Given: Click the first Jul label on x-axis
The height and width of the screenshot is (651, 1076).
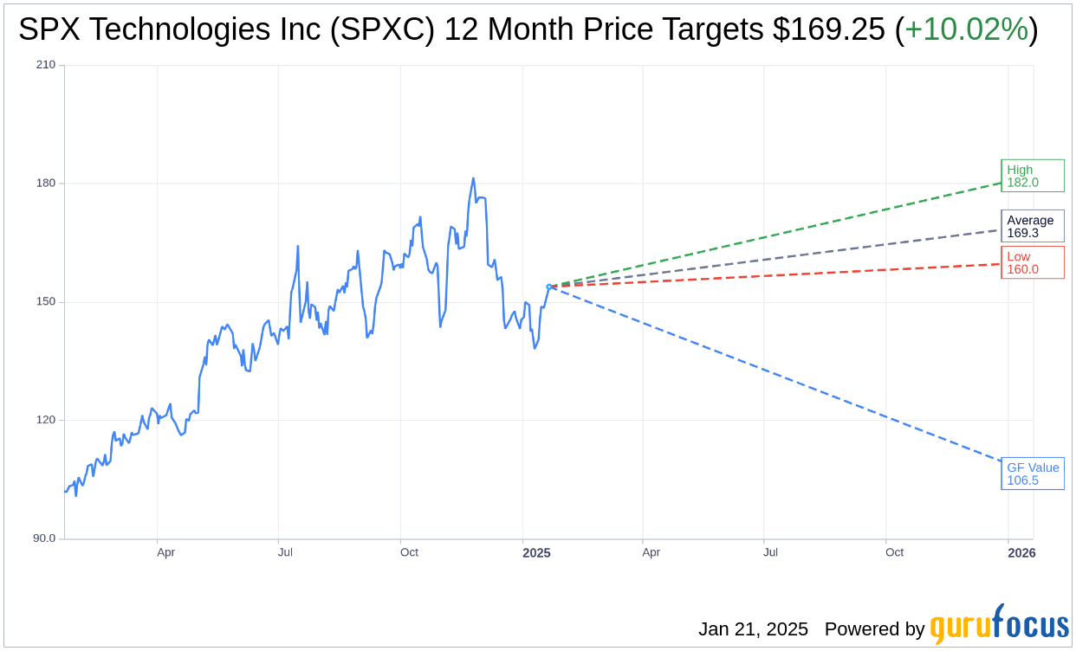Looking at the screenshot, I should coord(287,552).
